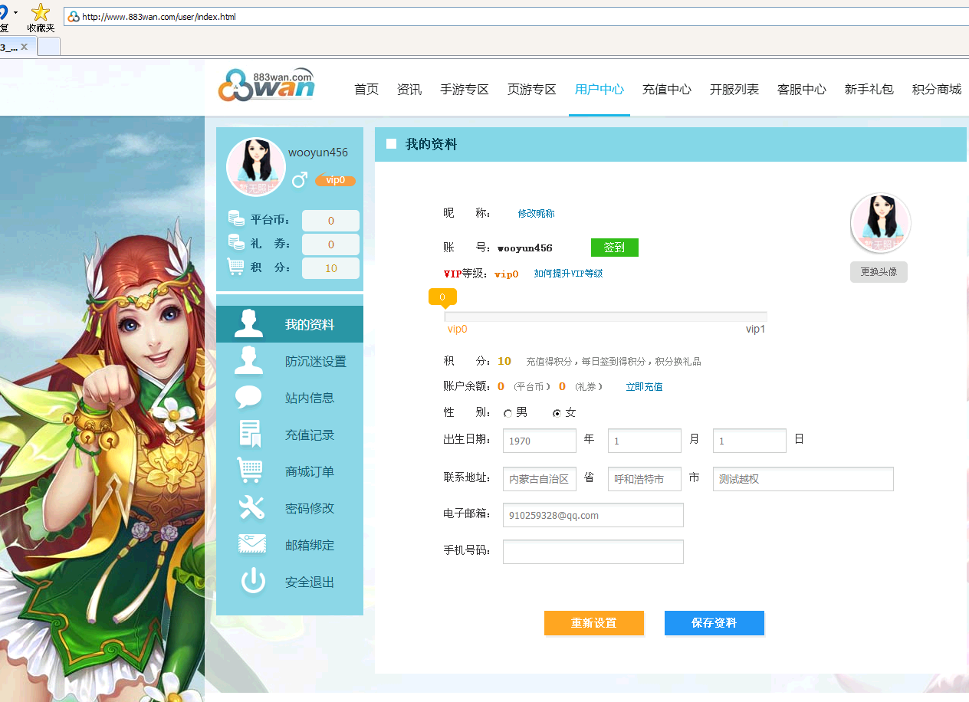Select the 女 gender radio button
The width and height of the screenshot is (969, 702).
point(557,413)
